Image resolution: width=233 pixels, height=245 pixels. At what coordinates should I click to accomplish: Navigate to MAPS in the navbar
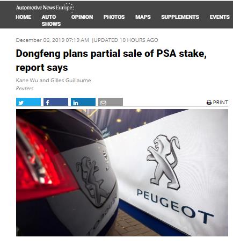pyautogui.click(x=143, y=17)
